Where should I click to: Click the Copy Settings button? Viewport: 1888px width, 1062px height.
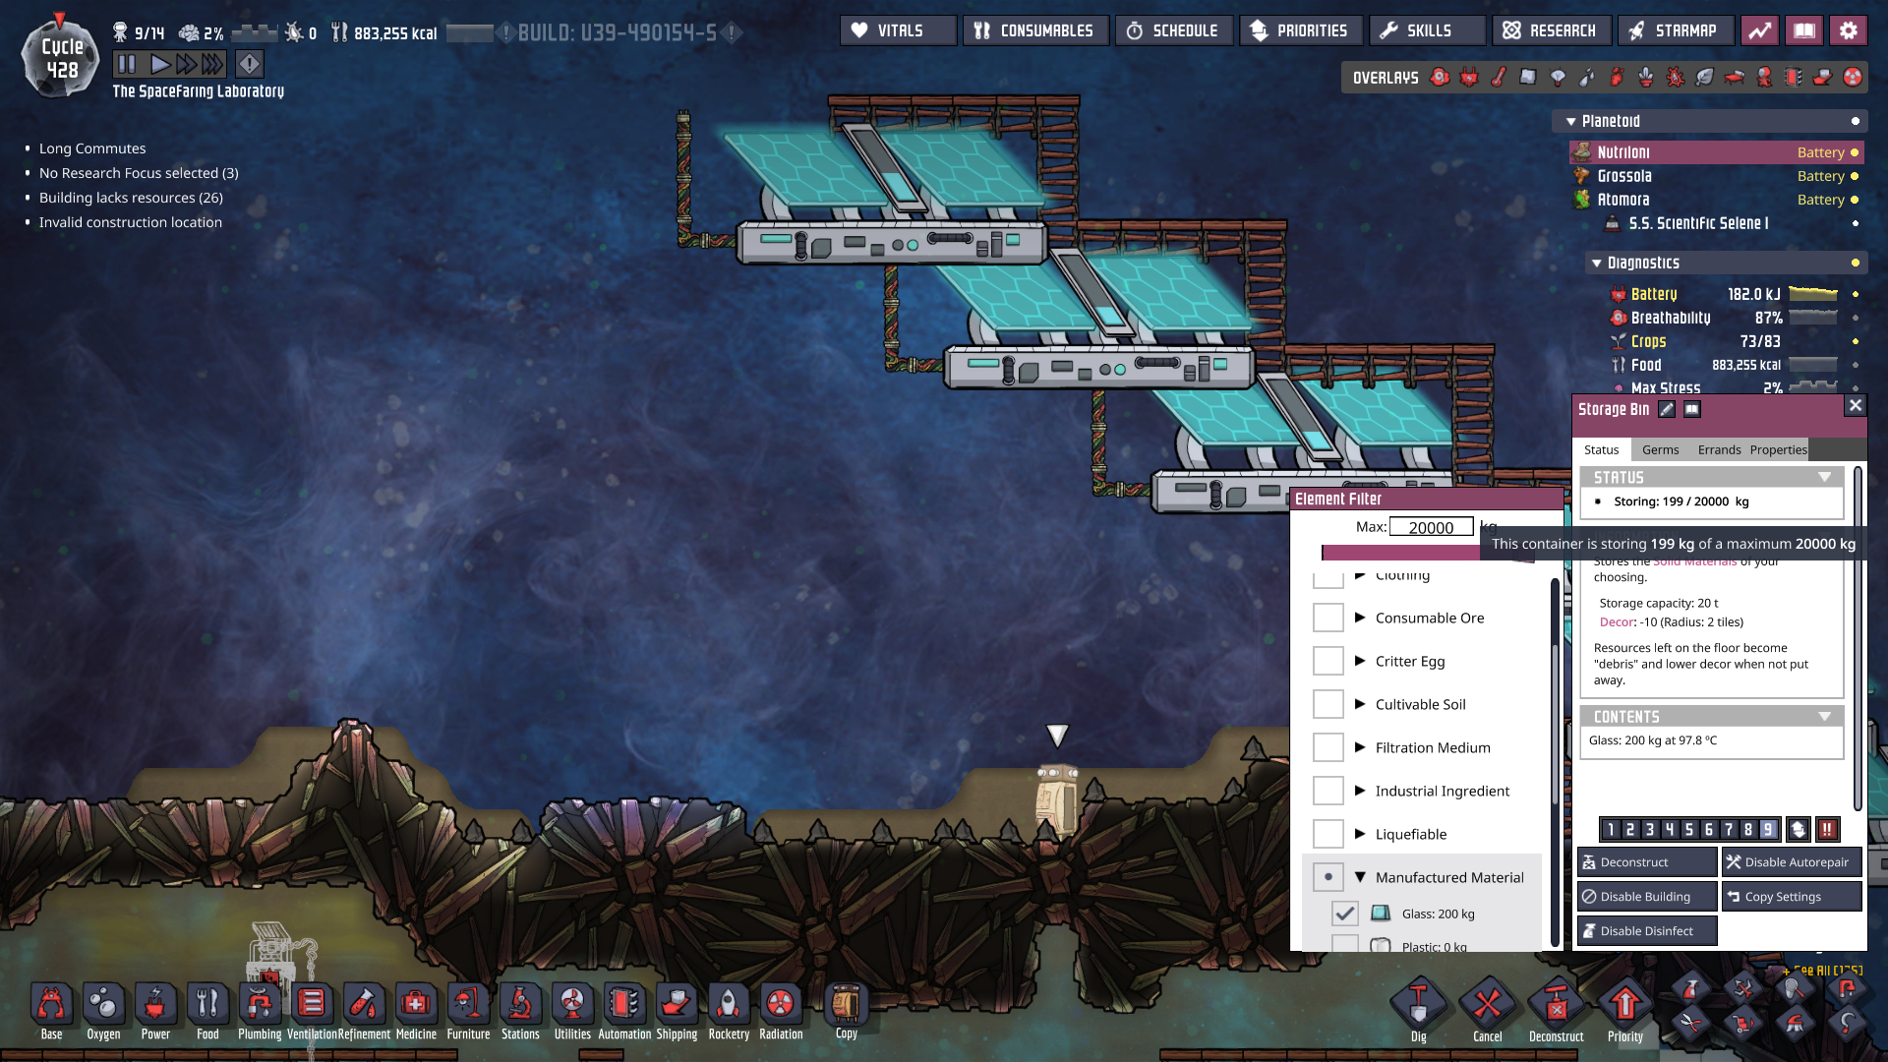tap(1791, 897)
